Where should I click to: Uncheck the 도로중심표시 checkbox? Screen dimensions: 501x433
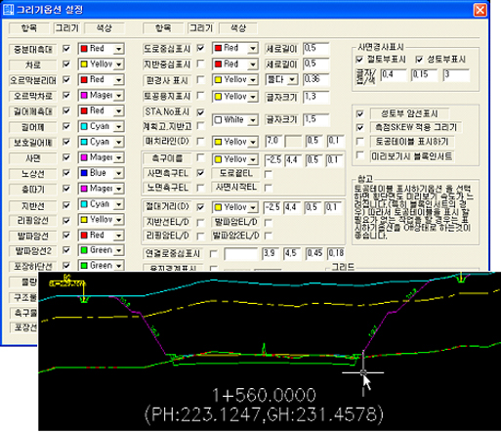tap(200, 48)
